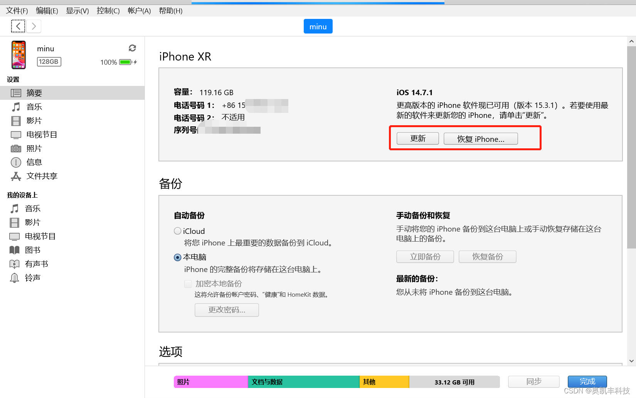Select the iCloud backup radio button
The height and width of the screenshot is (398, 636).
click(x=177, y=231)
